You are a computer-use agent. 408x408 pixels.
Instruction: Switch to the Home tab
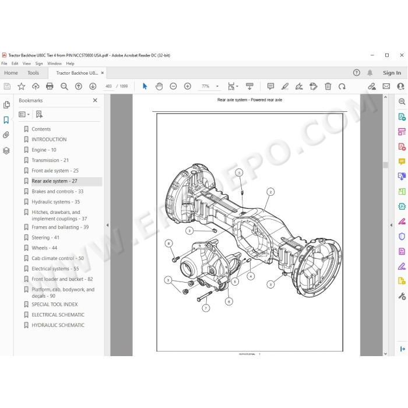pyautogui.click(x=11, y=73)
